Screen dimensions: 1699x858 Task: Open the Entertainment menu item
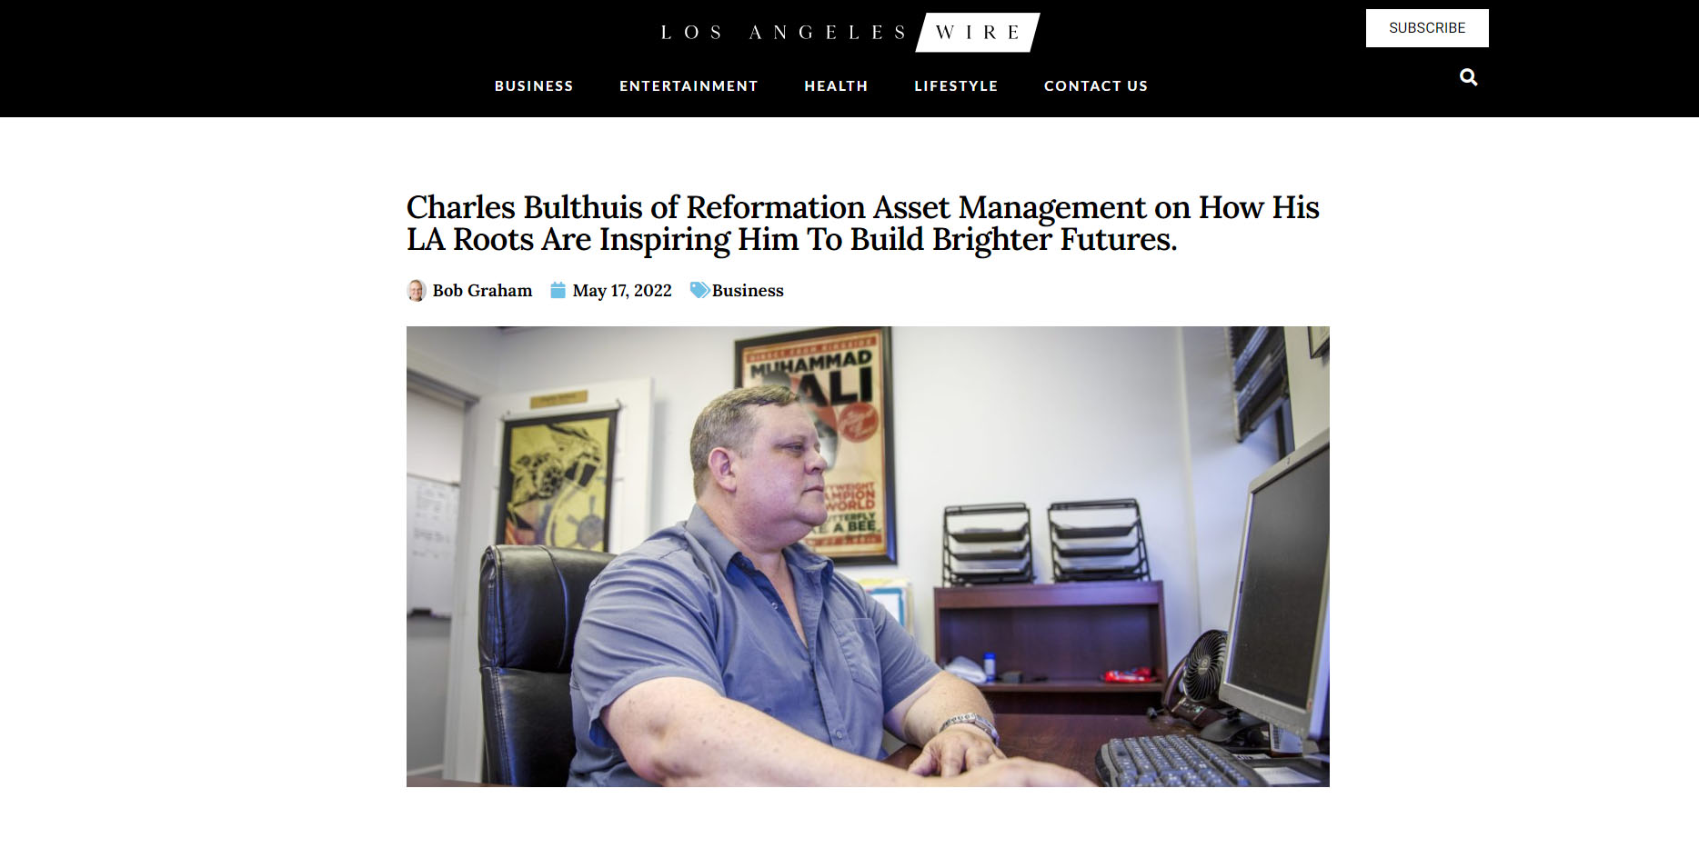[689, 85]
